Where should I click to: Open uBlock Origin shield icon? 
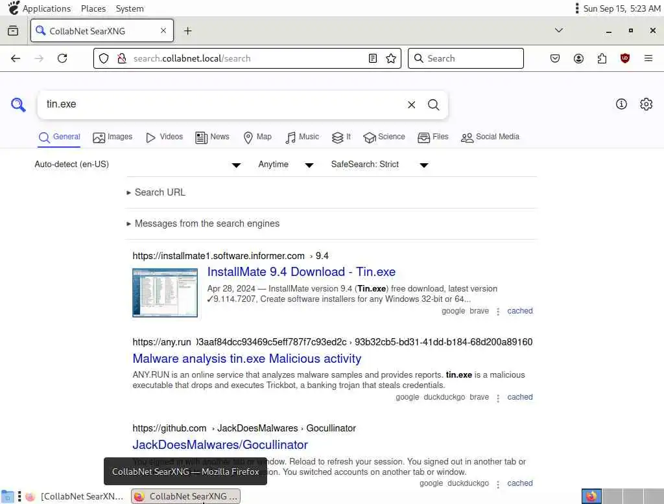pos(624,58)
